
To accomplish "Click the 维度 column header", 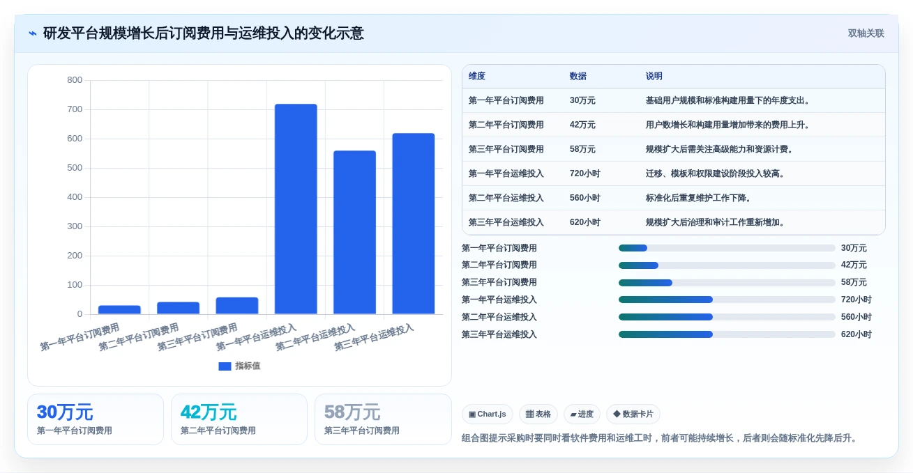I will click(477, 76).
